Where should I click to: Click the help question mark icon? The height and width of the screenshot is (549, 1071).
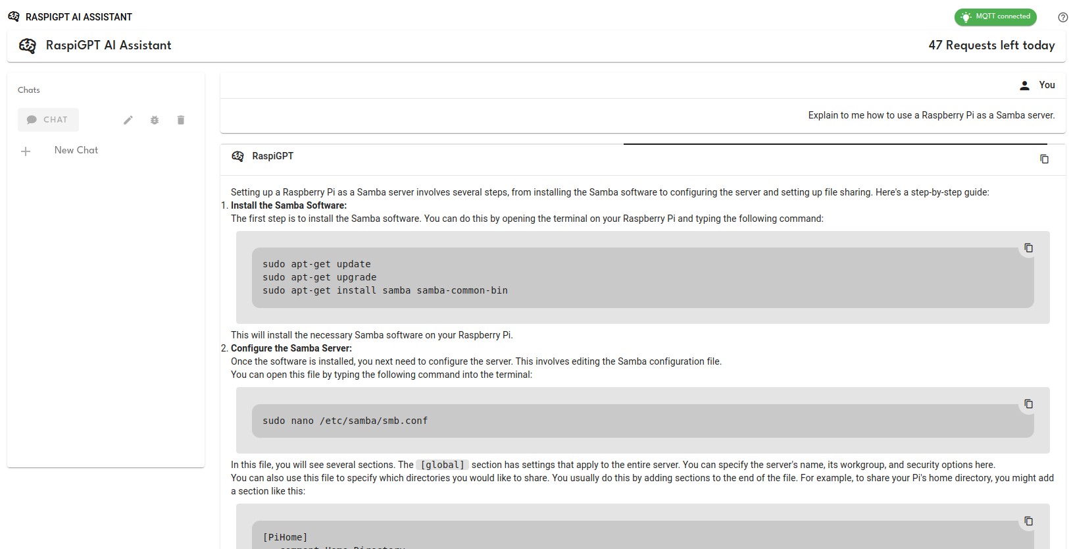tap(1062, 17)
